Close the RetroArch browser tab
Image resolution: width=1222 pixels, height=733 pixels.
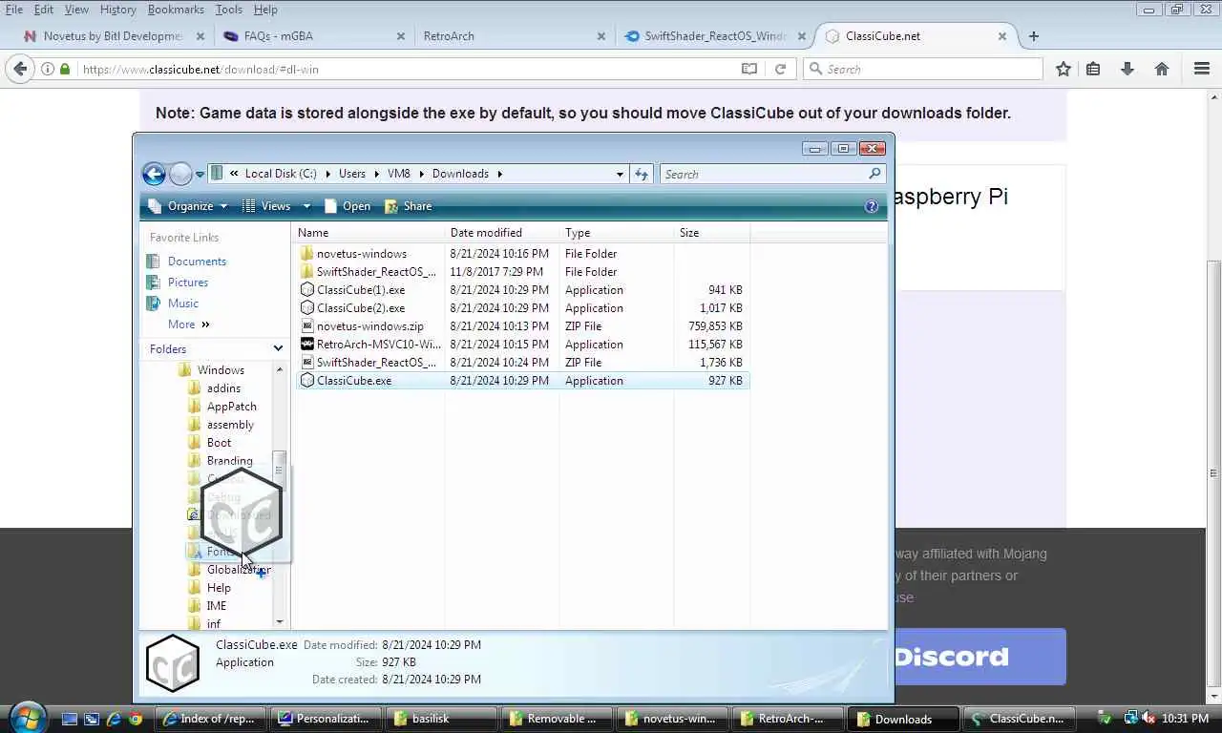pyautogui.click(x=601, y=36)
